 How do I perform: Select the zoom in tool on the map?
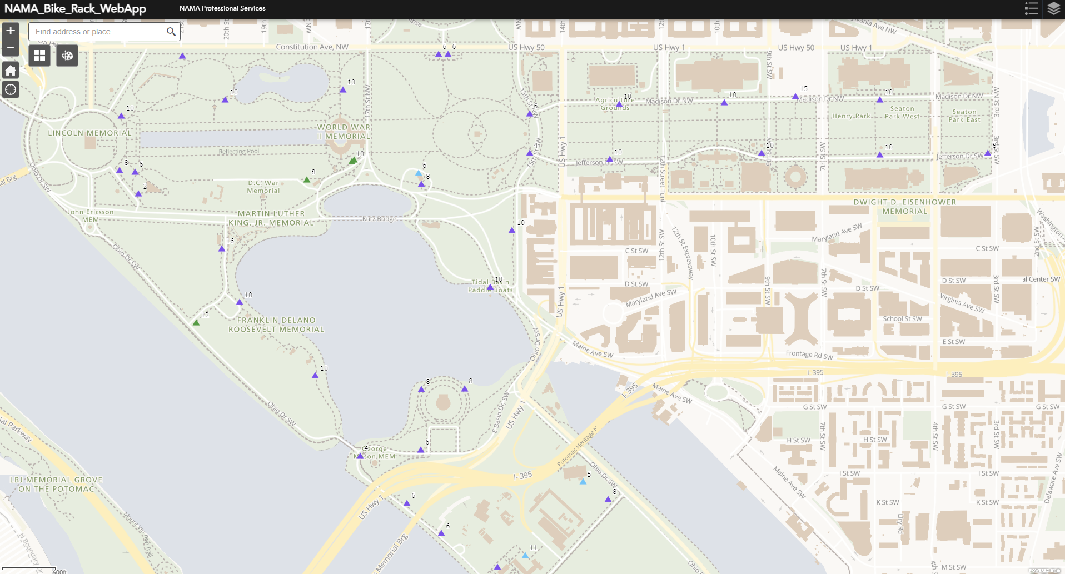tap(10, 31)
